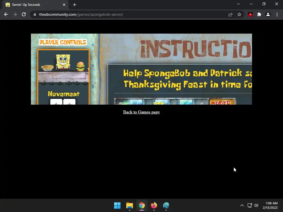Click the pie image beside SpongeBob
The width and height of the screenshot is (283, 212).
point(48,68)
